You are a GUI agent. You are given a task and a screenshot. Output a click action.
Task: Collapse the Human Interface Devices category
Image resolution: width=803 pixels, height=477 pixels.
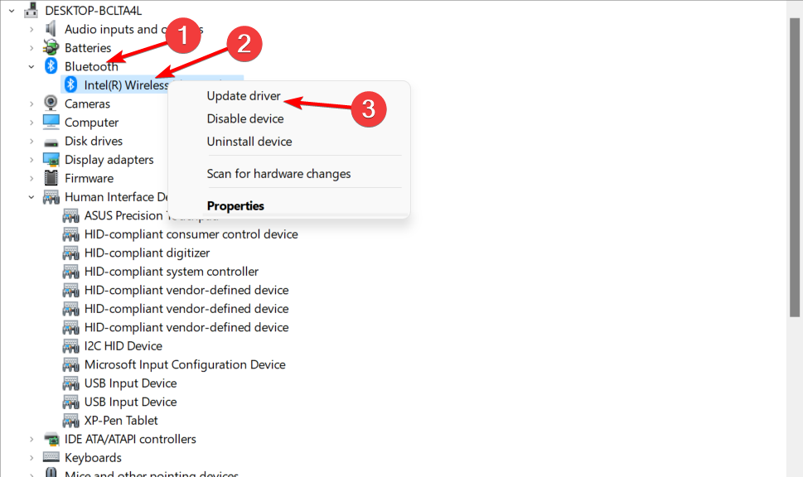point(31,197)
